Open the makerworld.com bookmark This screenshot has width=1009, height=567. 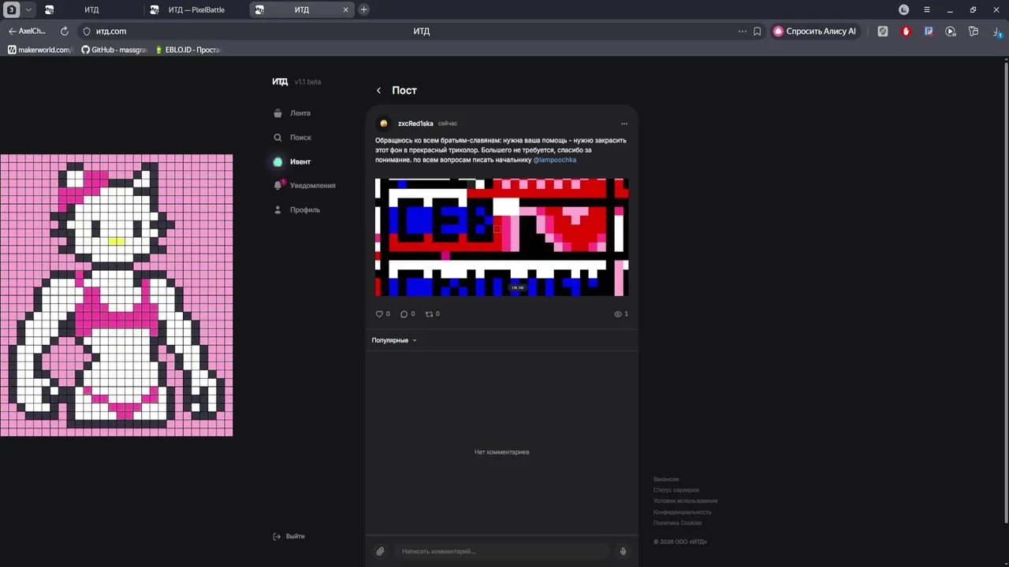pos(39,50)
